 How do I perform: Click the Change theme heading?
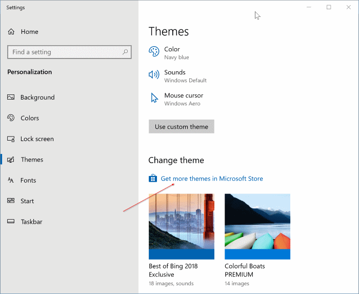176,160
